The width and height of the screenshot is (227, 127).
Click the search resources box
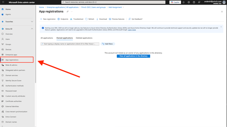[x=113, y=2]
